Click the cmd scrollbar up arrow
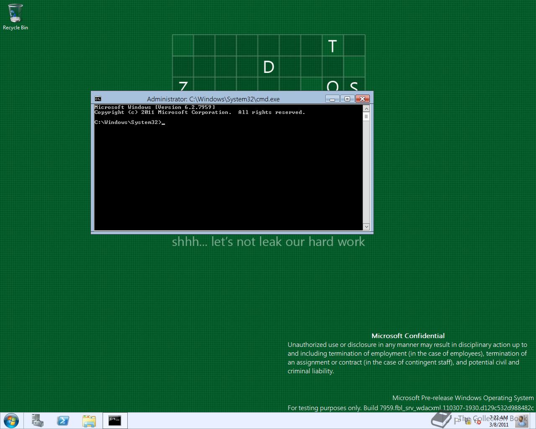This screenshot has height=429, width=536. click(366, 109)
